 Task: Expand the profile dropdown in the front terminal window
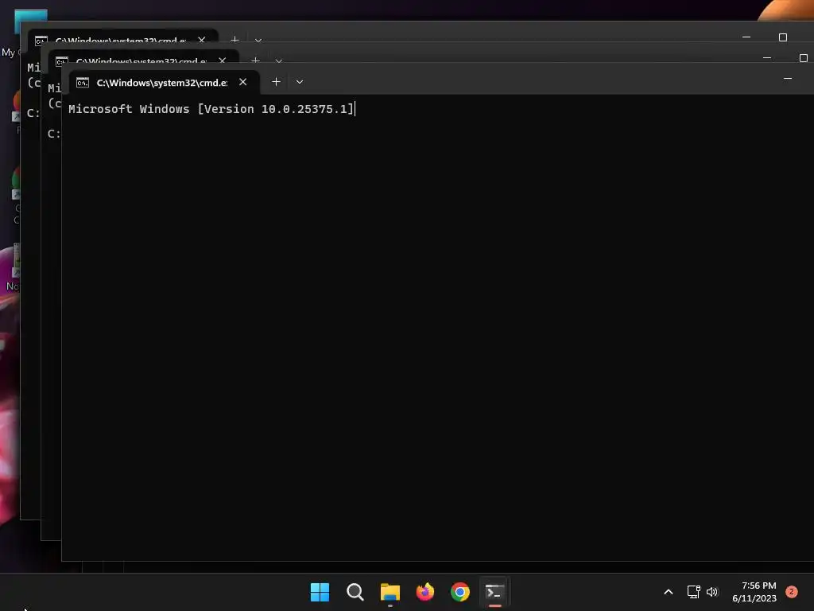(300, 82)
